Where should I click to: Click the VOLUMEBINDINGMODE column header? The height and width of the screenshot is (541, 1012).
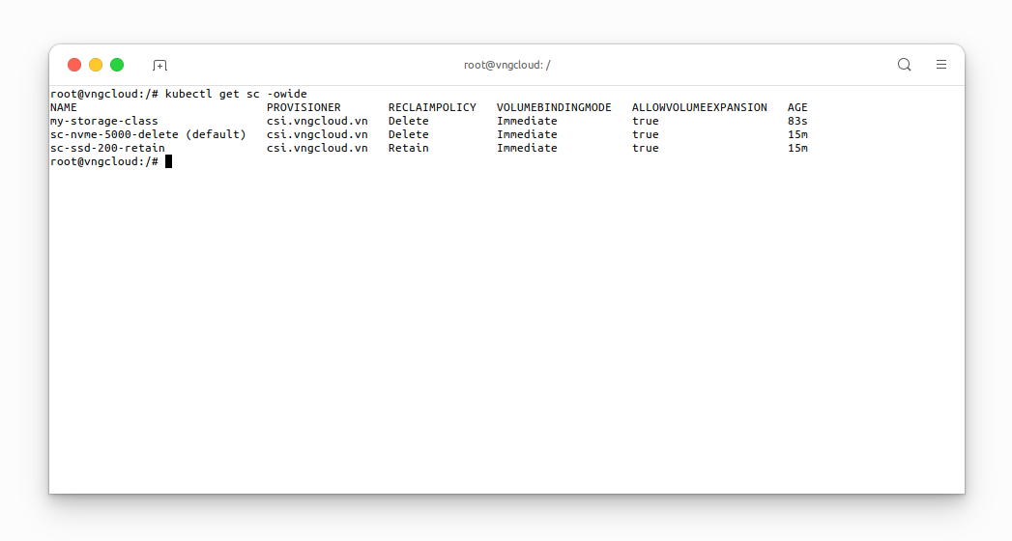point(554,107)
